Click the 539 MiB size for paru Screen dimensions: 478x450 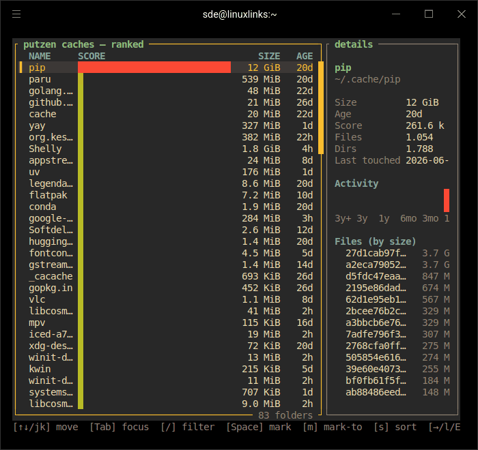(261, 79)
